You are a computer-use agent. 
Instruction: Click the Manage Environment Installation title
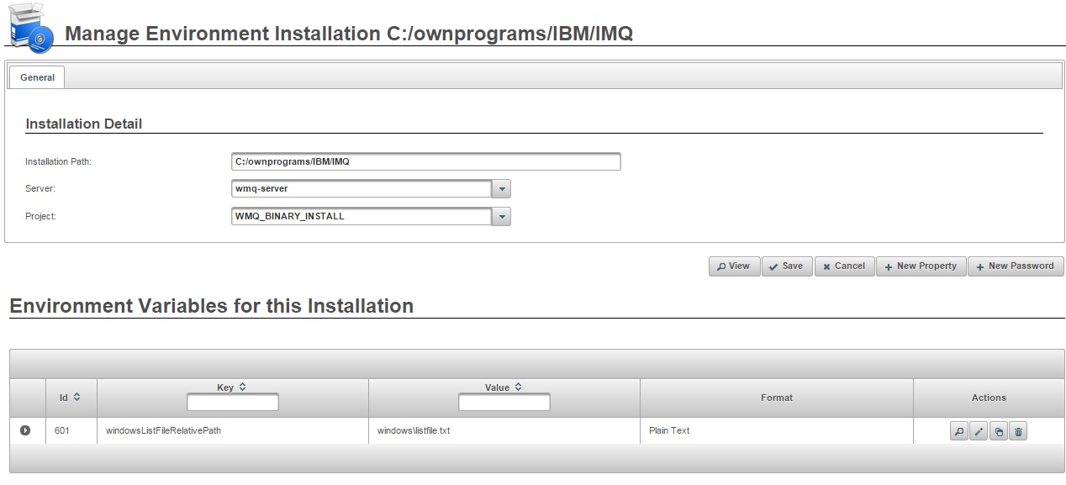pyautogui.click(x=349, y=34)
